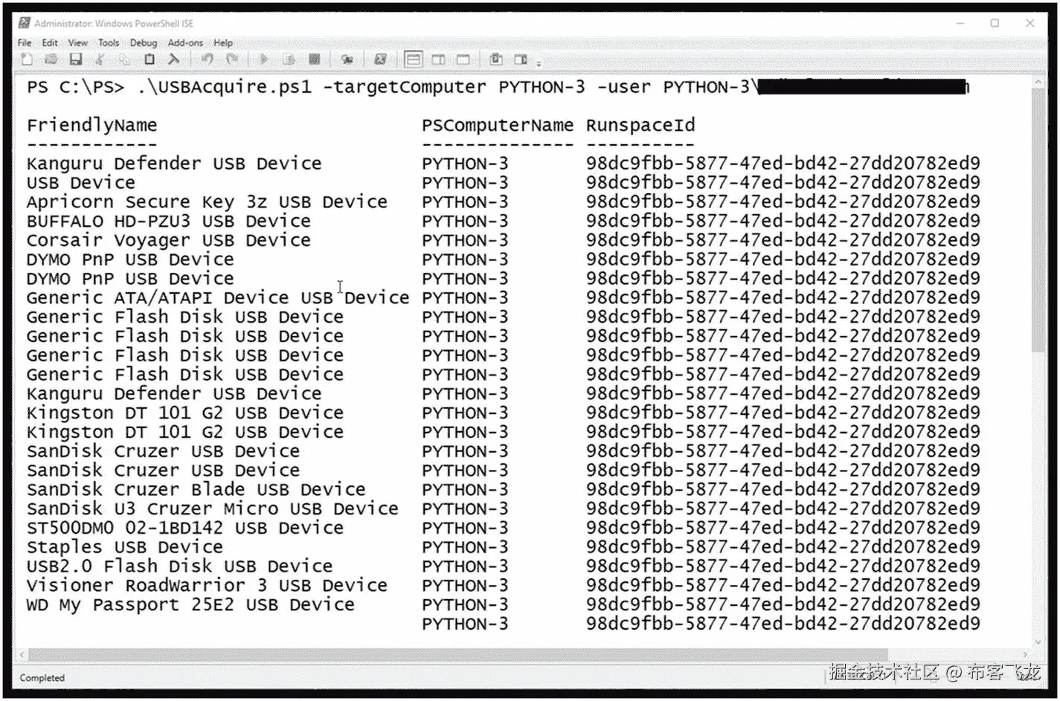Click the vertical scrollbar up arrow
The height and width of the screenshot is (701, 1060).
pos(1038,83)
